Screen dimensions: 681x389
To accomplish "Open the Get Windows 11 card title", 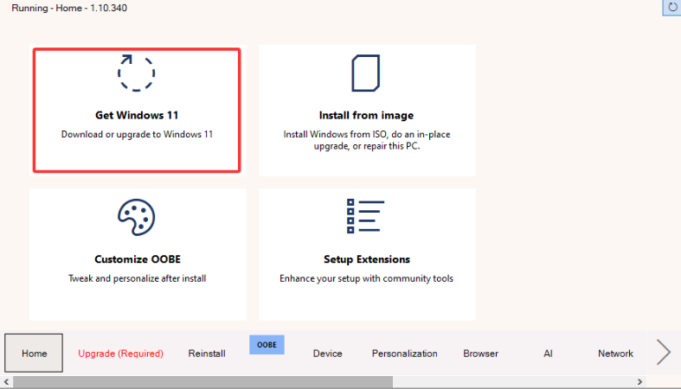I will tap(137, 115).
